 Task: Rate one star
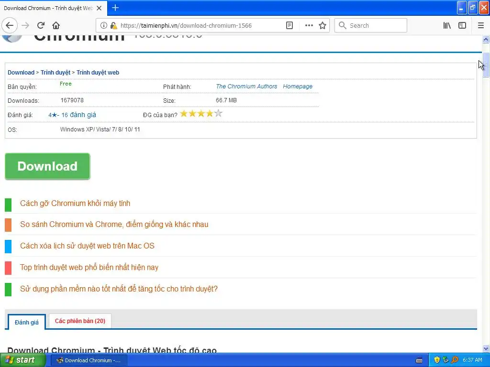(x=184, y=114)
